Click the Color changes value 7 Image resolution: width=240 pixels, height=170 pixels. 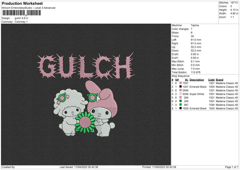pos(192,29)
